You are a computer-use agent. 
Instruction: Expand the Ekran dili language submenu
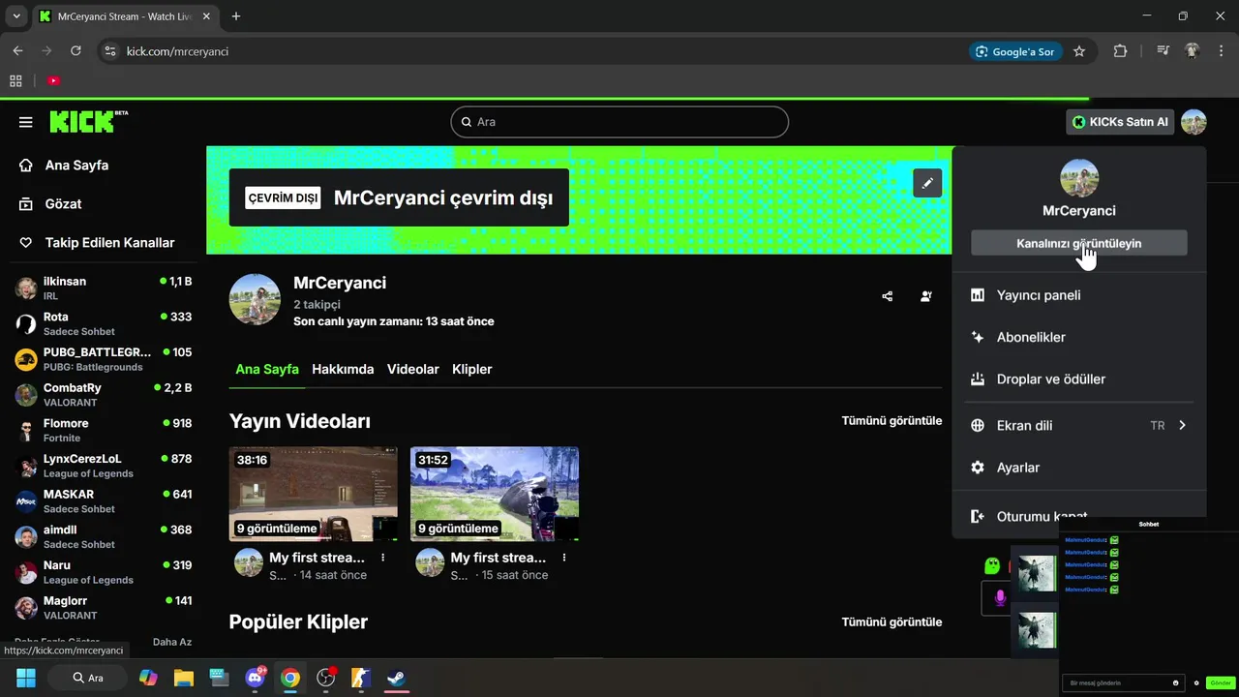1079,425
